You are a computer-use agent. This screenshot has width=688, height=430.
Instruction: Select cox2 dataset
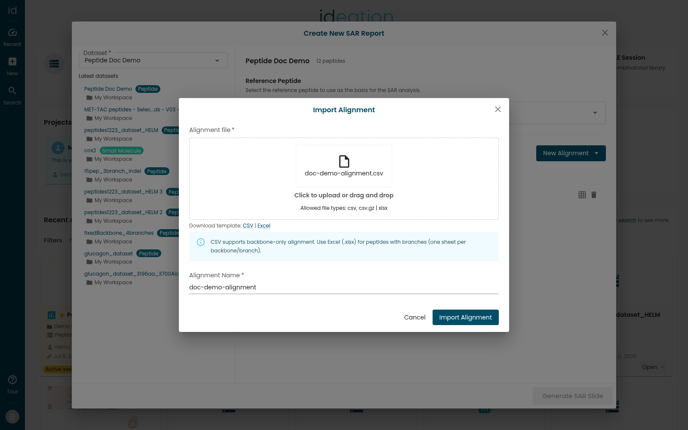[x=90, y=150]
